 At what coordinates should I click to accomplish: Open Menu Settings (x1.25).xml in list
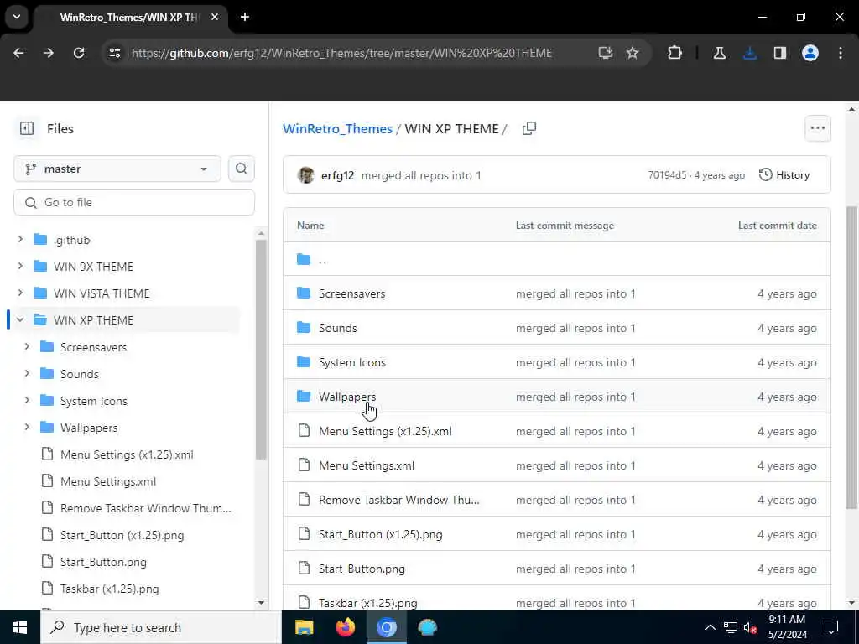(x=385, y=432)
